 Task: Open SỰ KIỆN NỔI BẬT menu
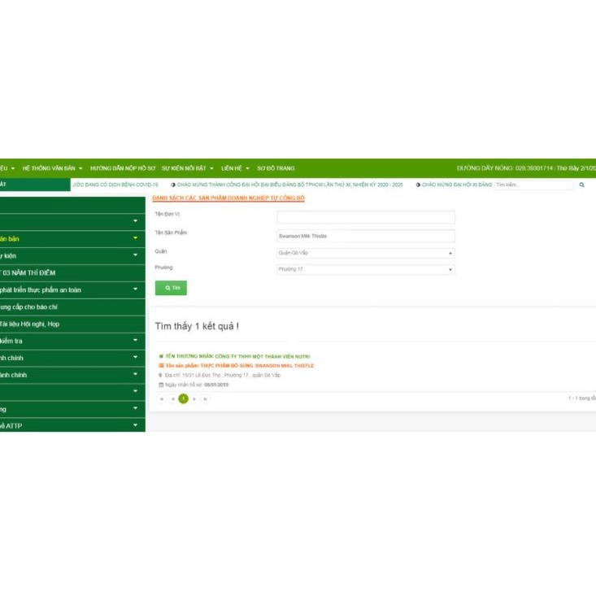[x=187, y=168]
